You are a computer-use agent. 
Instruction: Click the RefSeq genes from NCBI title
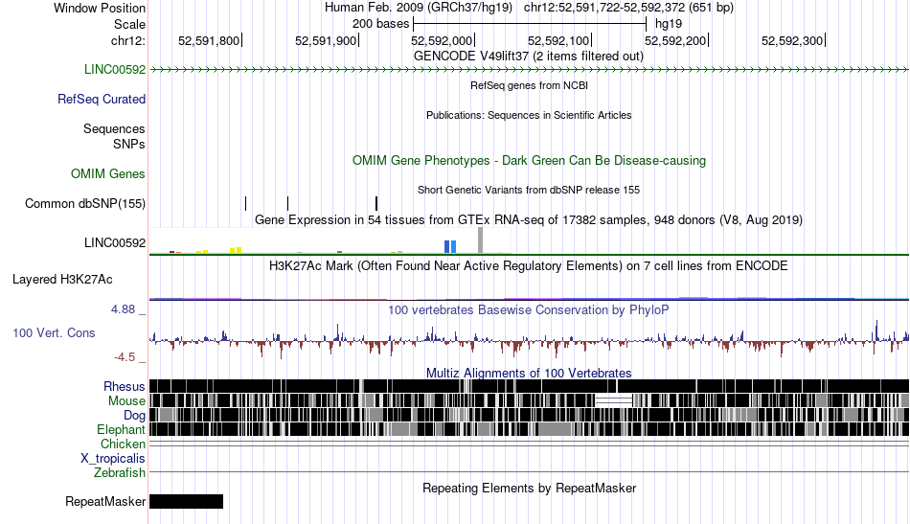point(529,86)
